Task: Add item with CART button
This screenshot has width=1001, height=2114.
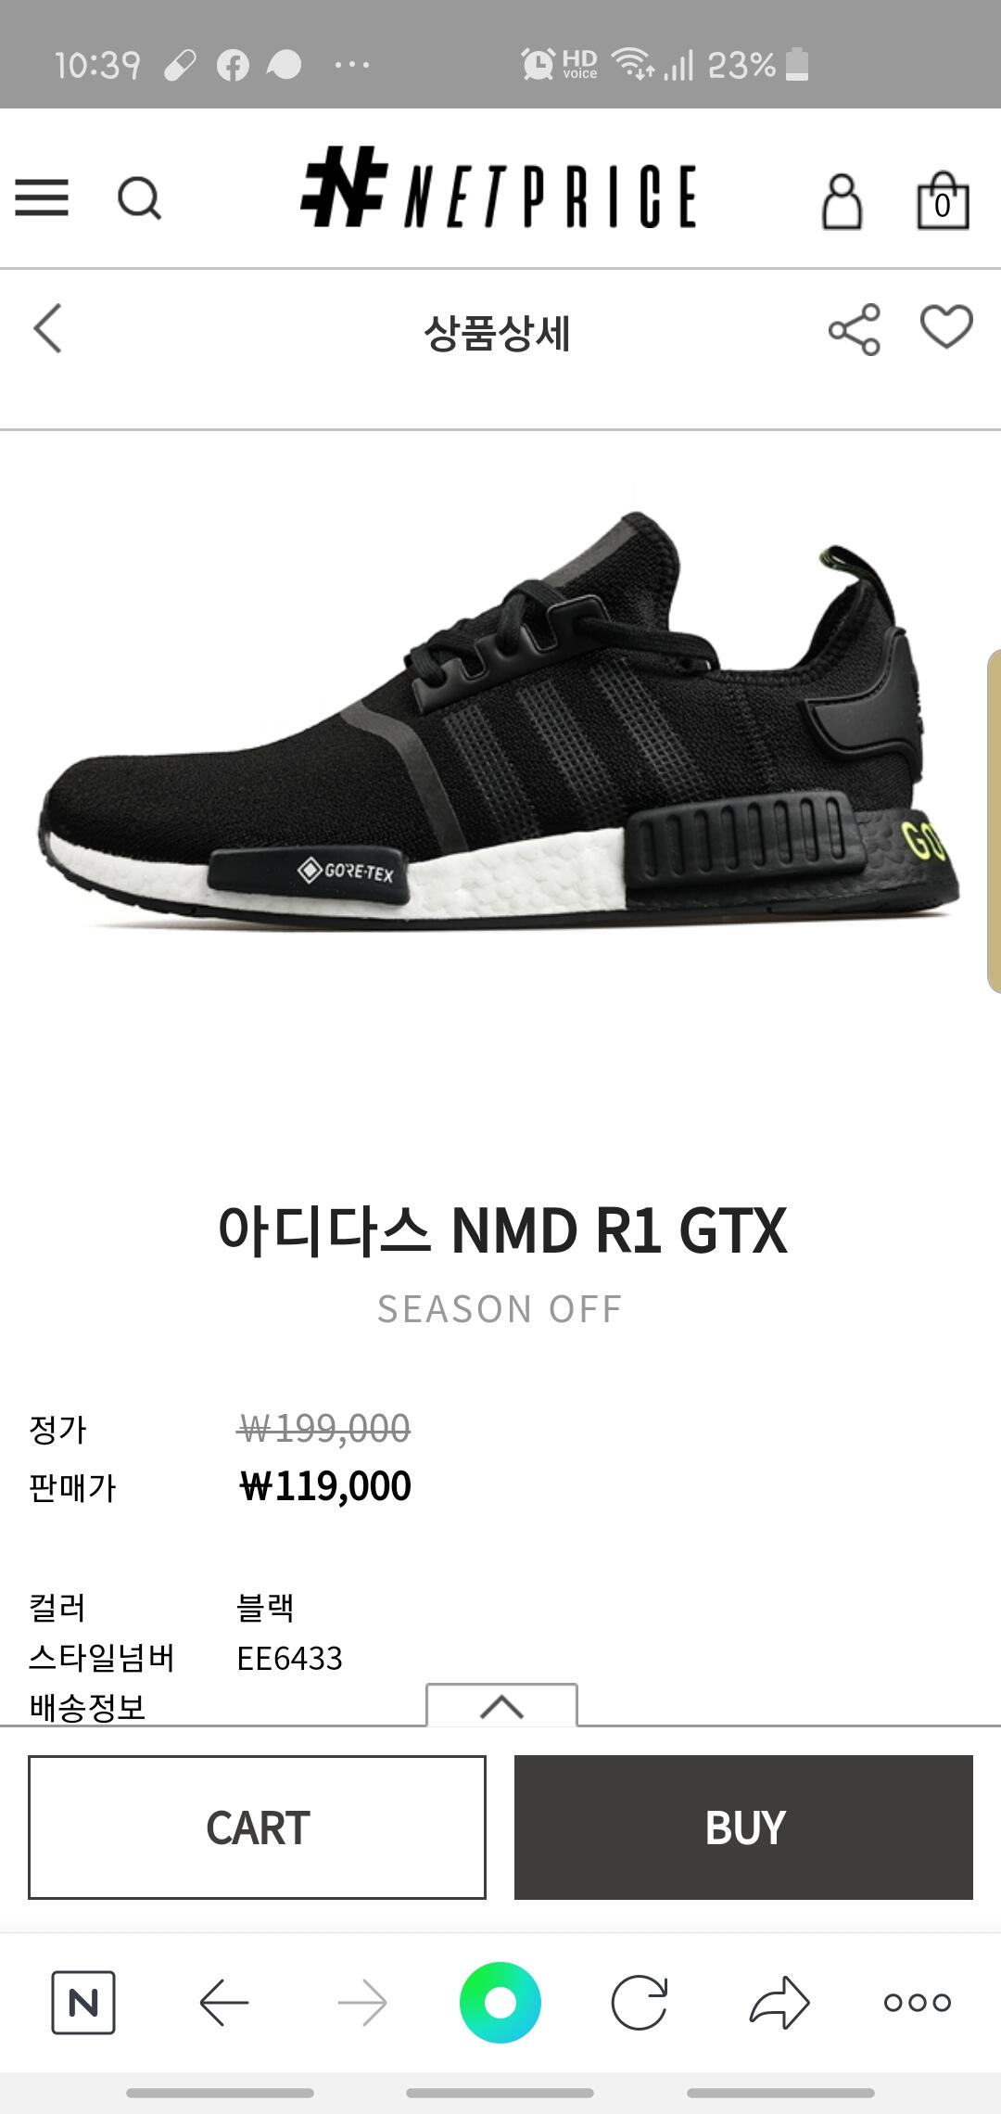Action: (x=257, y=1827)
